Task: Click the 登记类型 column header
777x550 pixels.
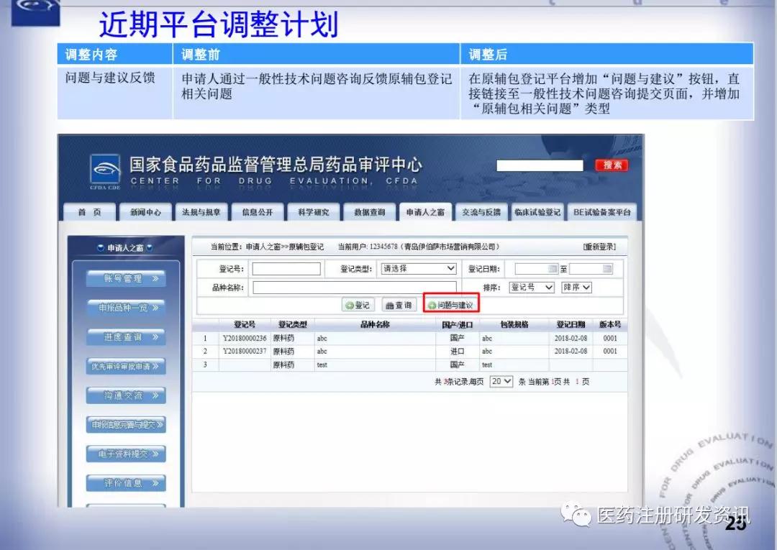Action: coord(292,324)
